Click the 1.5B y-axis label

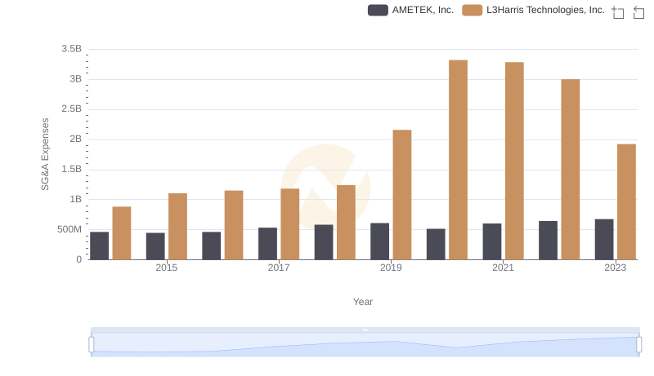pos(71,170)
